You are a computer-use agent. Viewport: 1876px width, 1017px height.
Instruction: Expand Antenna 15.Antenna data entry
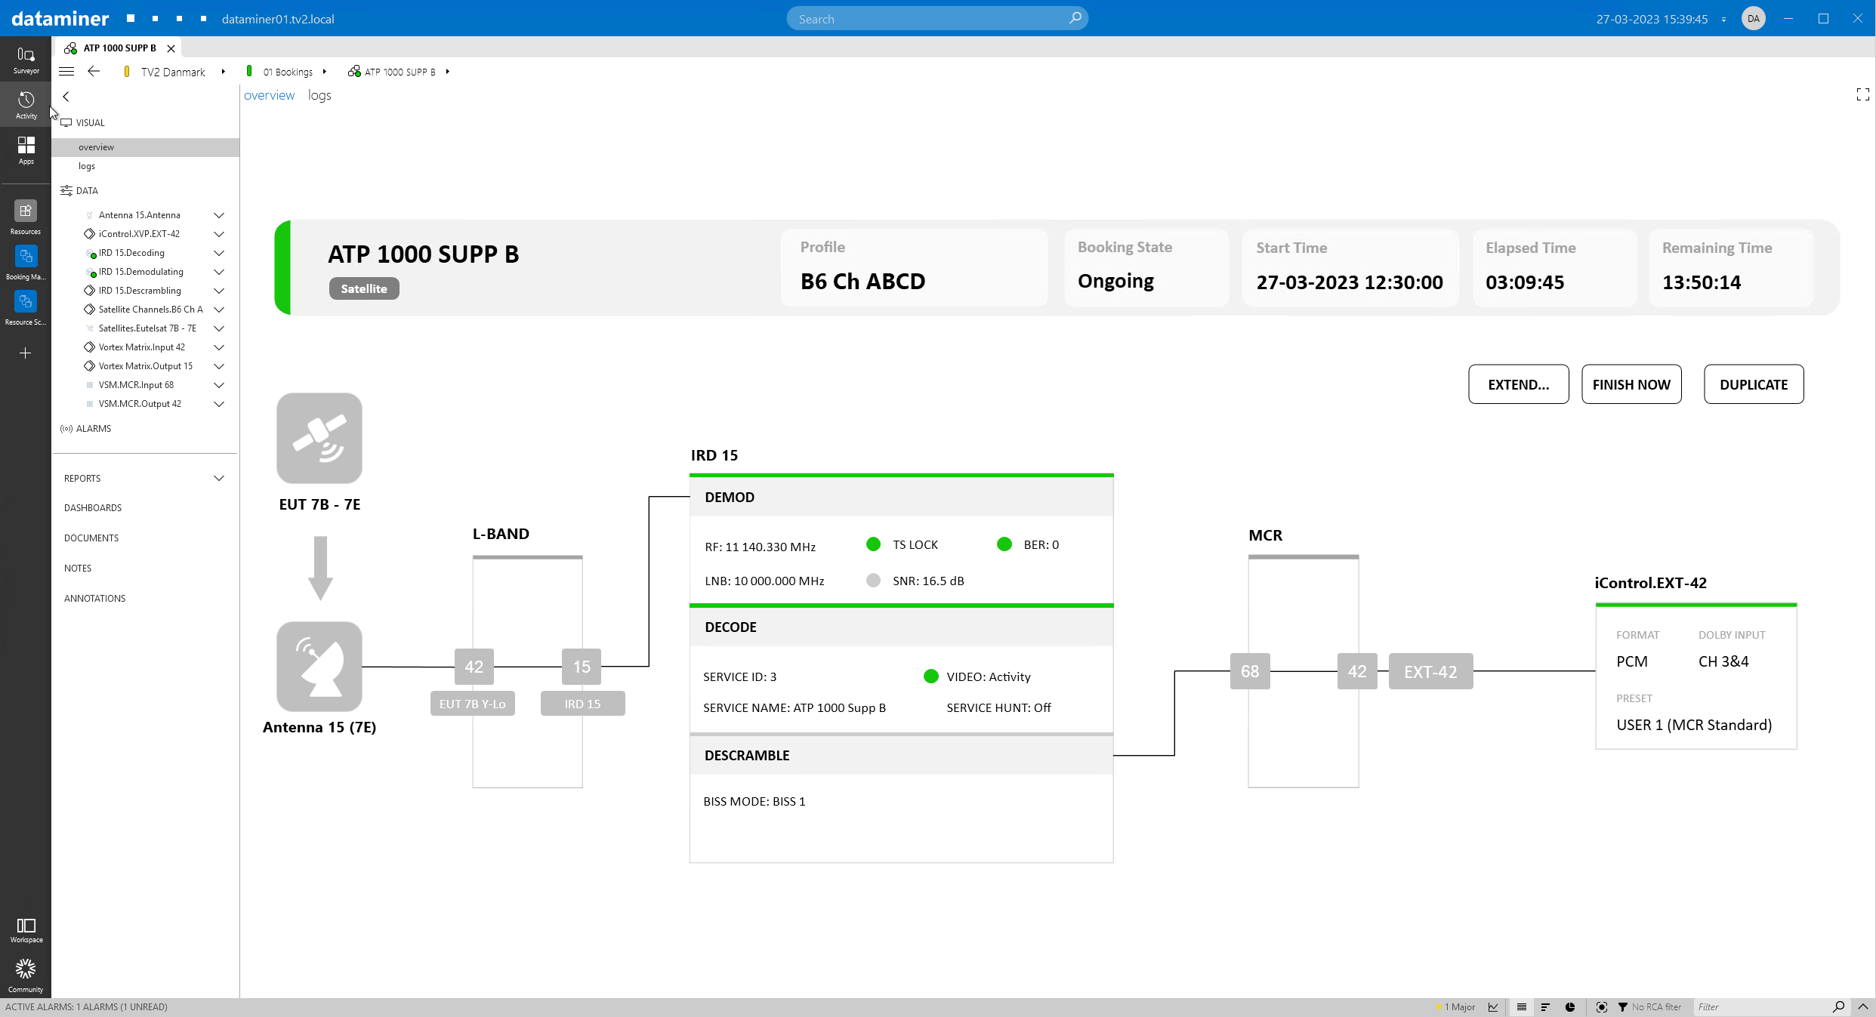pos(219,215)
